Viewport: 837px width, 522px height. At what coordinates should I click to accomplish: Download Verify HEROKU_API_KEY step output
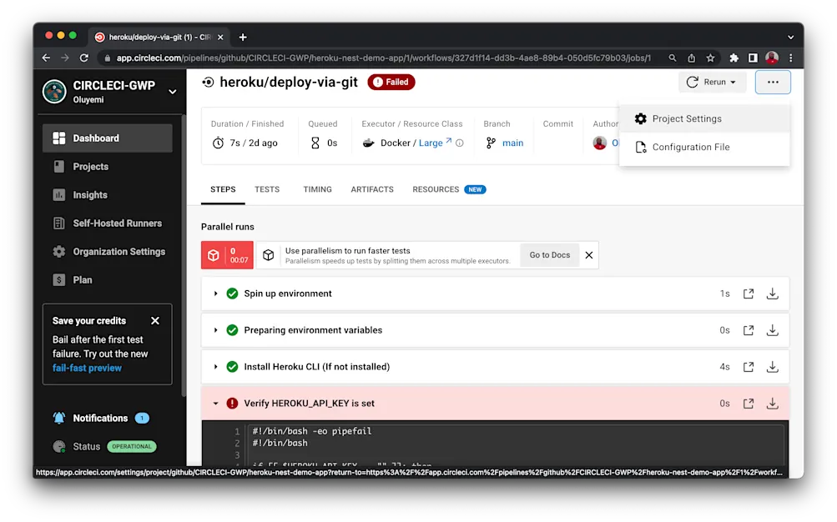click(x=772, y=404)
